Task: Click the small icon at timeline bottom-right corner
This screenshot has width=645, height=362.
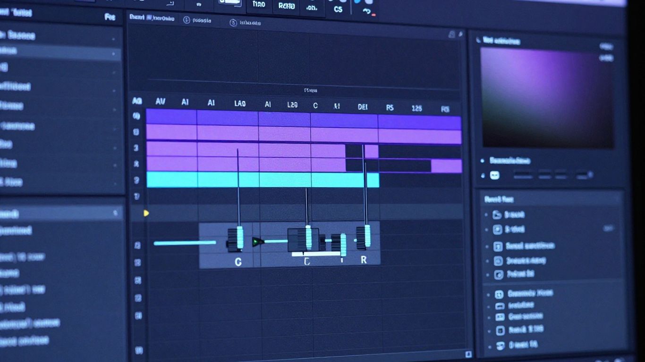Action: click(468, 354)
